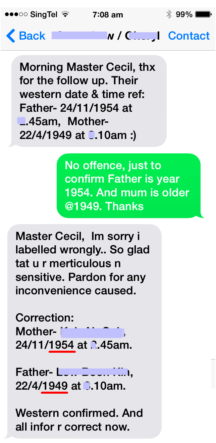Tap the SingTel carrier name
The width and height of the screenshot is (216, 443).
(44, 14)
